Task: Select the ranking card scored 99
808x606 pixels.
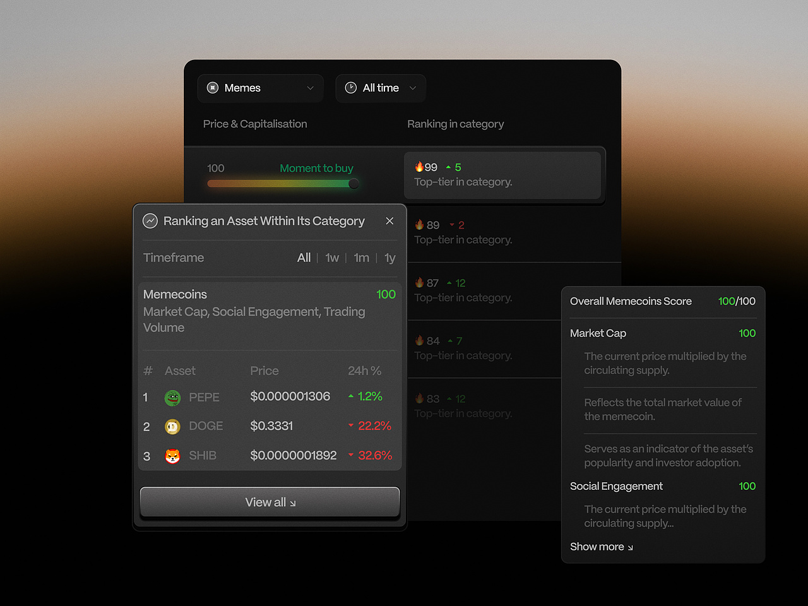Action: (502, 175)
